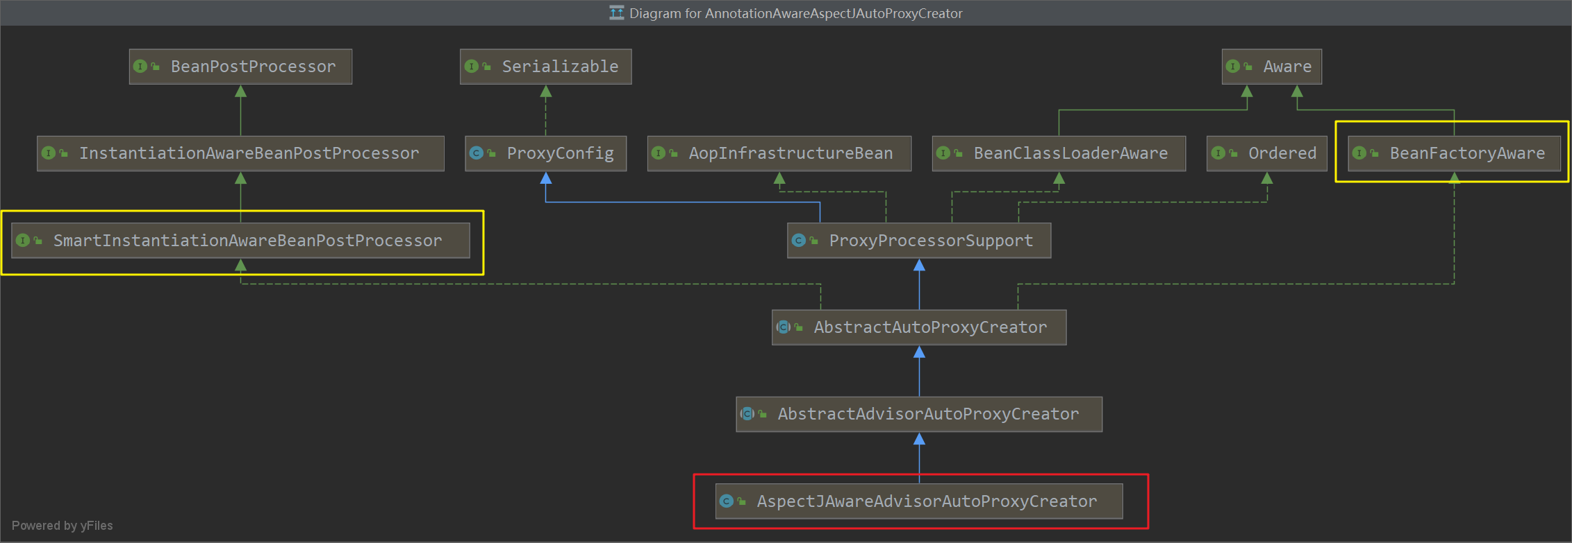This screenshot has width=1572, height=543.
Task: Click class icon on AspectJAwareAdvisorAutoProxyCreator
Action: pos(727,501)
